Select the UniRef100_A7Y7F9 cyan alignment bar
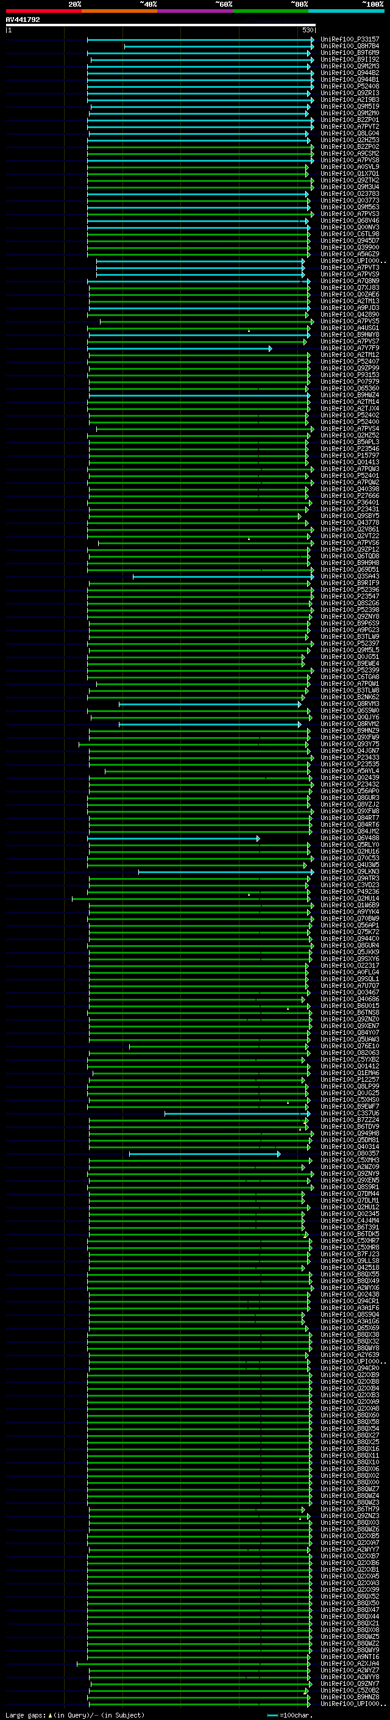The height and width of the screenshot is (1720, 390). [179, 348]
